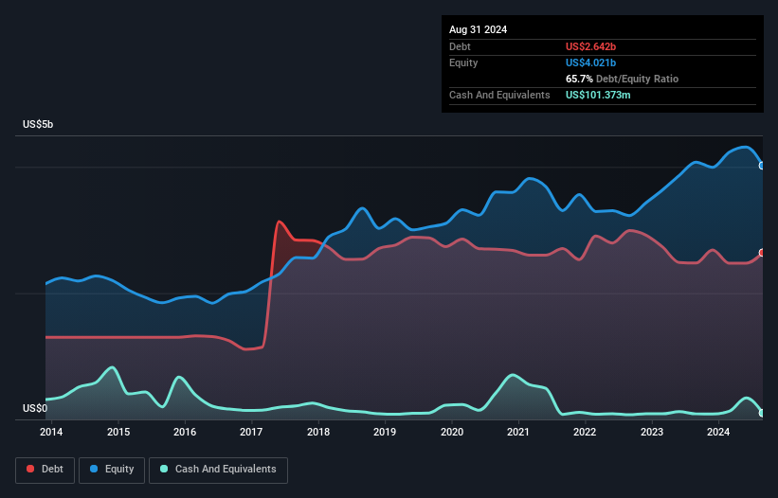Click the US$0 y-axis label
The height and width of the screenshot is (498, 778).
point(35,408)
